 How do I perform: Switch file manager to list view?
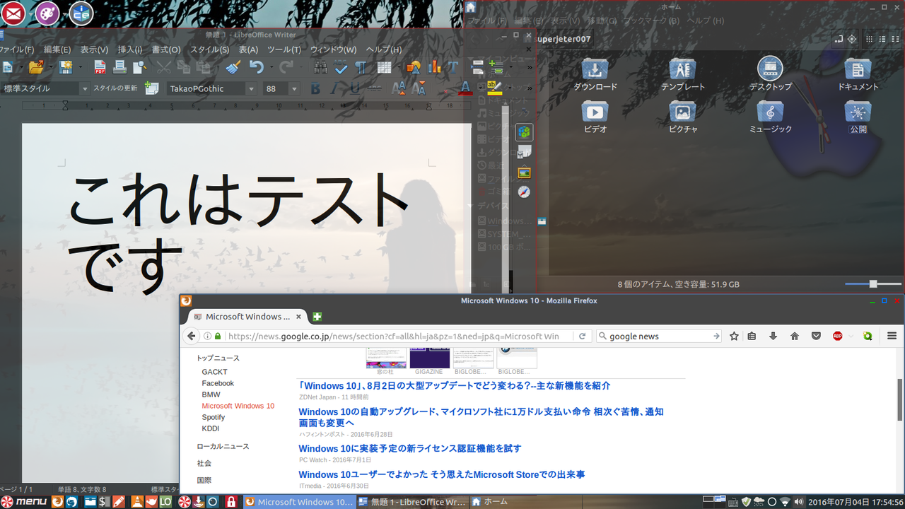pyautogui.click(x=883, y=39)
